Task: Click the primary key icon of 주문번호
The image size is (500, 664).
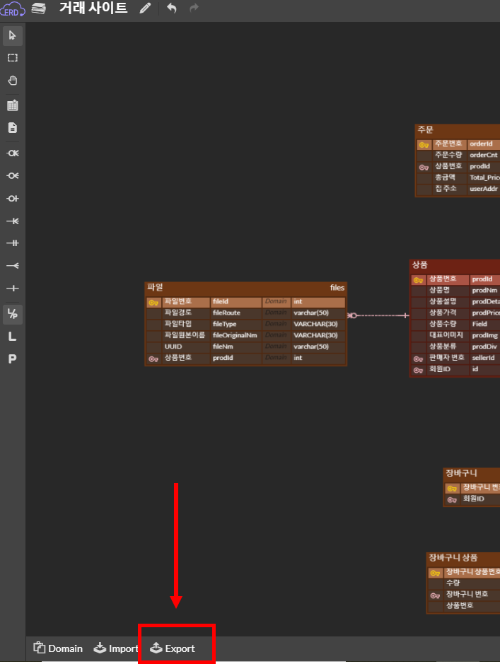Action: [424, 145]
